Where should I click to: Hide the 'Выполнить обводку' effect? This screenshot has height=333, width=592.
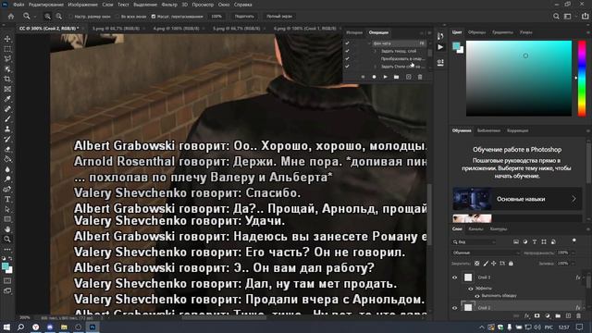pos(477,296)
